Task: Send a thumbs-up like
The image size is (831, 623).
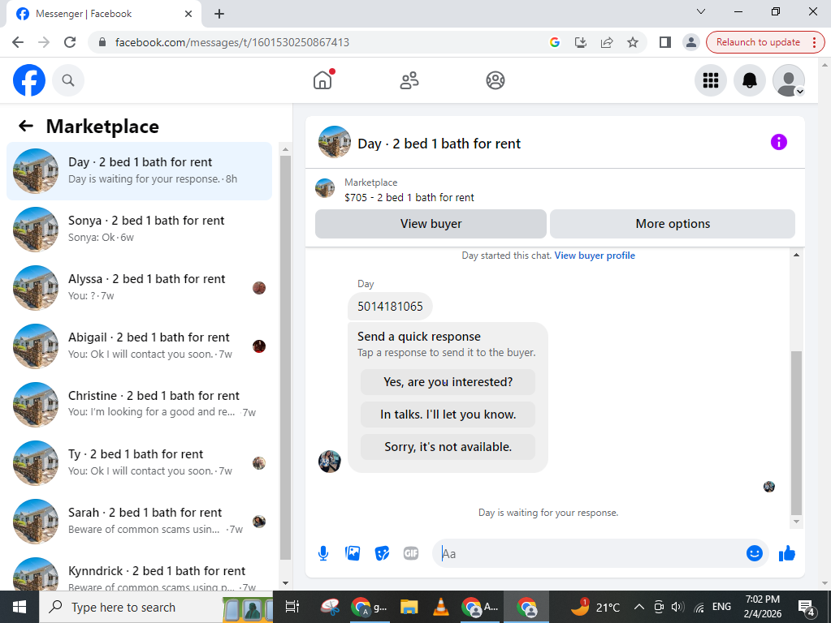Action: click(x=787, y=554)
